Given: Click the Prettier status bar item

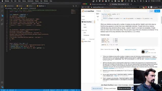Looking at the screenshot, I should pos(72,90).
